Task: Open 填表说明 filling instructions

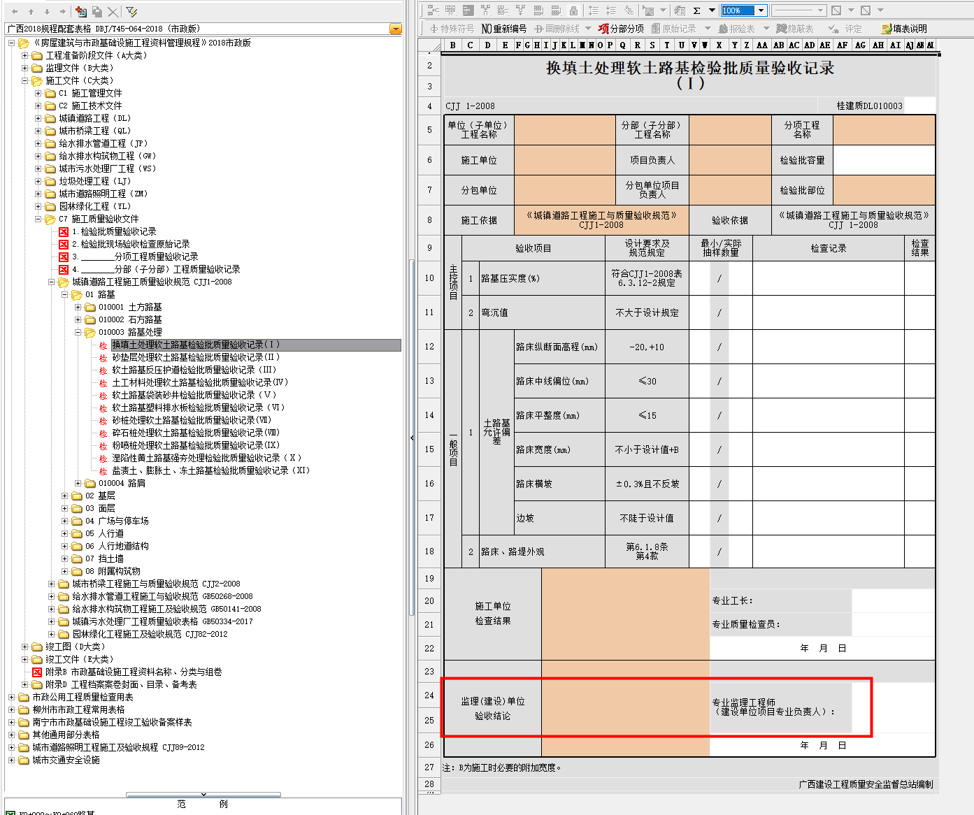Action: point(904,29)
